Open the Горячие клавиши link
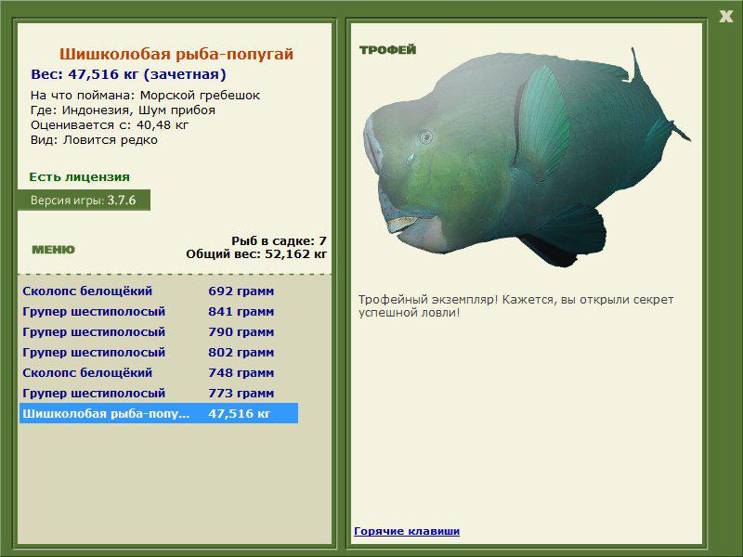The width and height of the screenshot is (743, 557). click(x=407, y=531)
